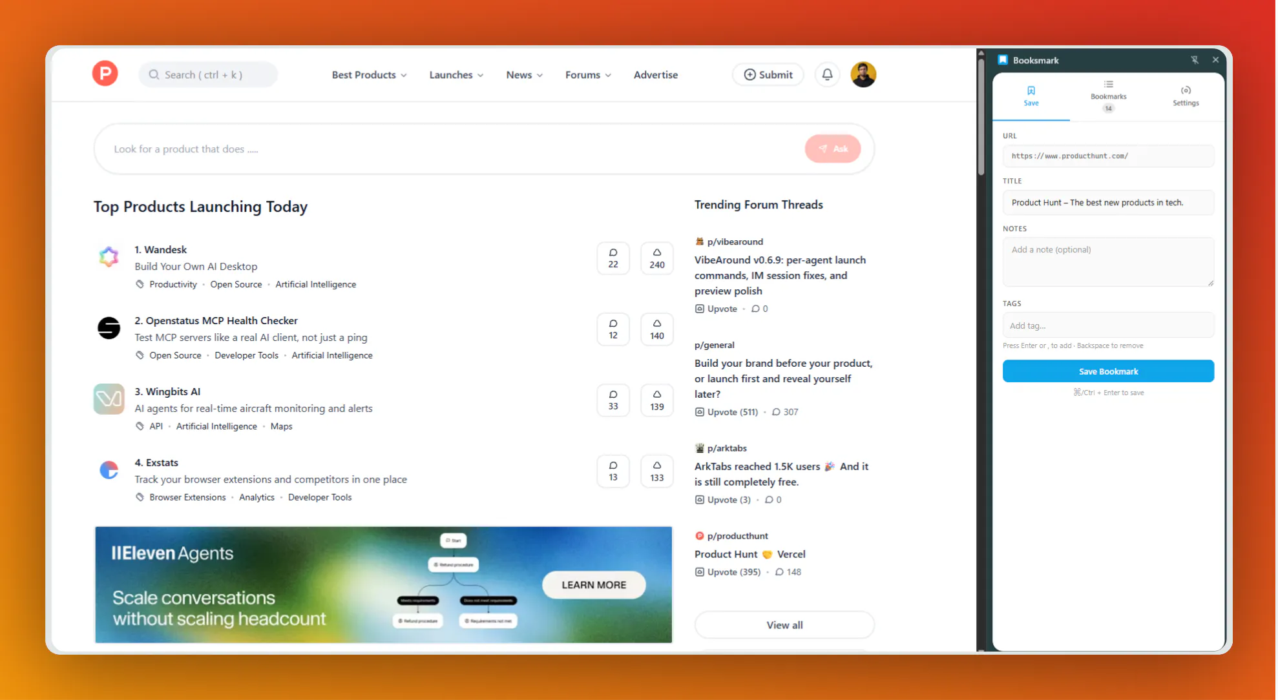Select the Browser Extensions tag under Exstats
This screenshot has width=1278, height=700.
187,498
